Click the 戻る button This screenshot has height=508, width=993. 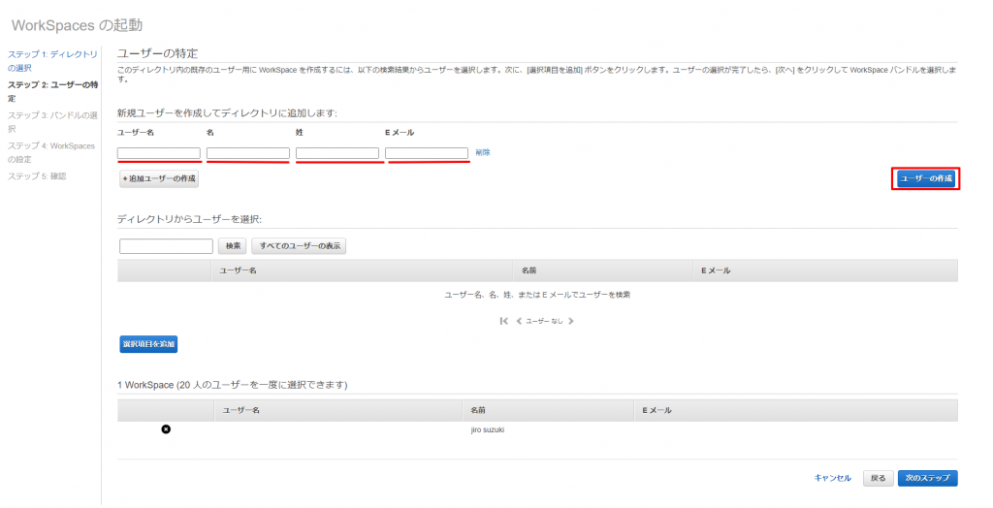click(x=879, y=478)
